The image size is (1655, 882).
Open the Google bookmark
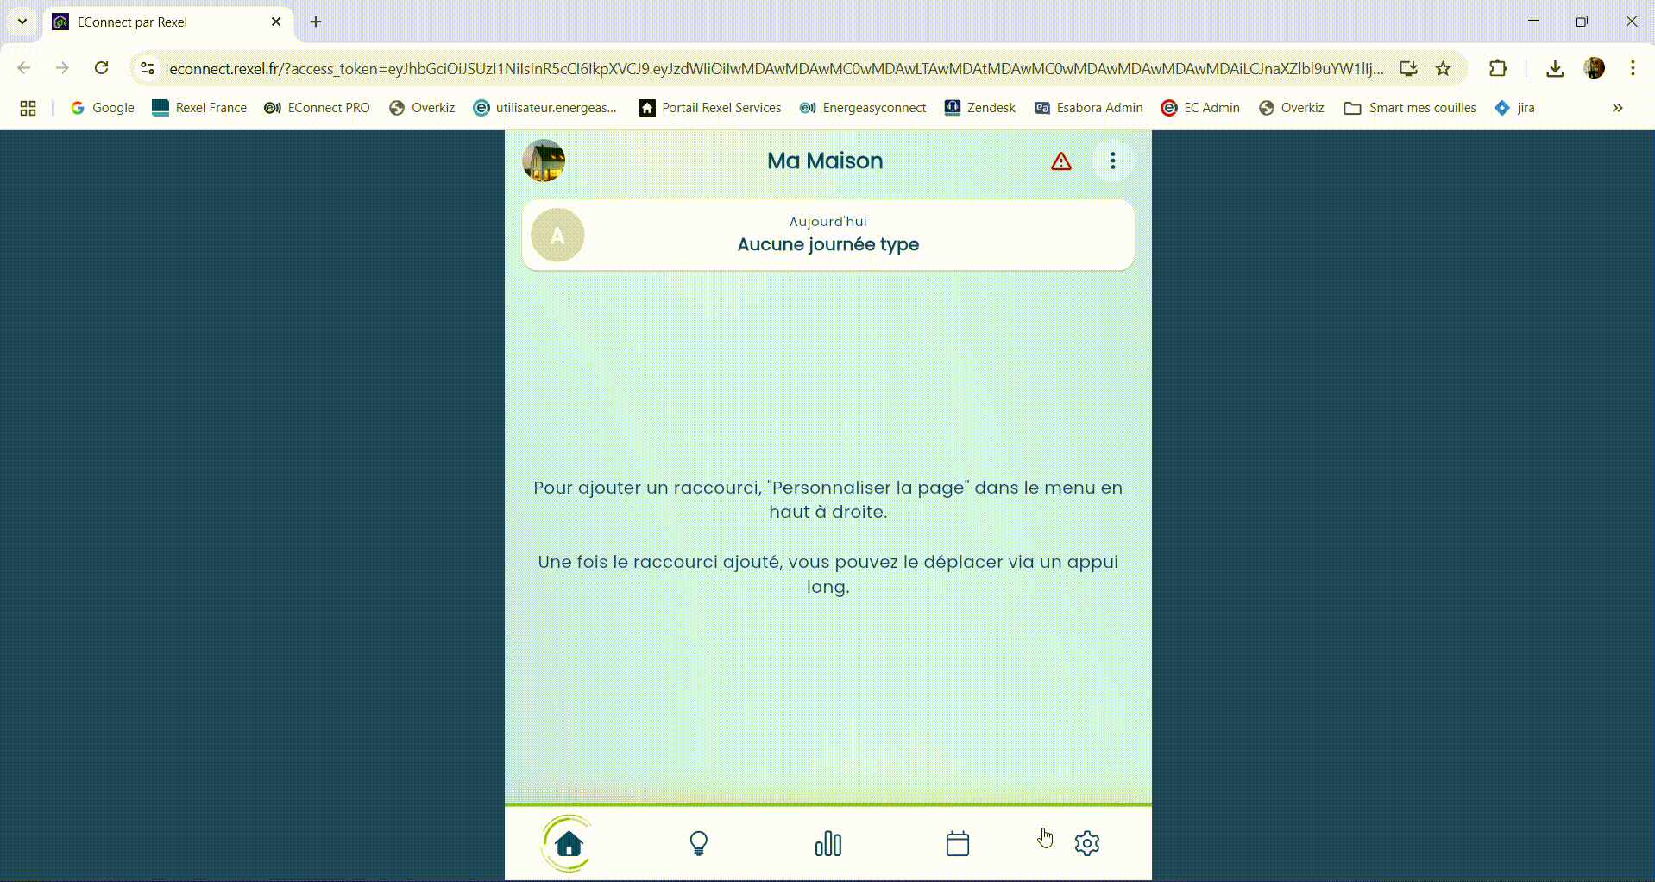coord(103,108)
